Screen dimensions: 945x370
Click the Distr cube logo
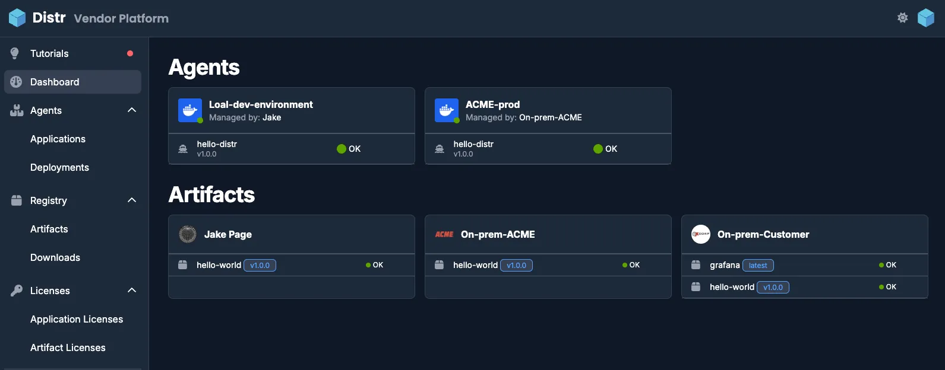coord(16,17)
